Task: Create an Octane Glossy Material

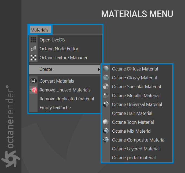Action: click(x=137, y=78)
